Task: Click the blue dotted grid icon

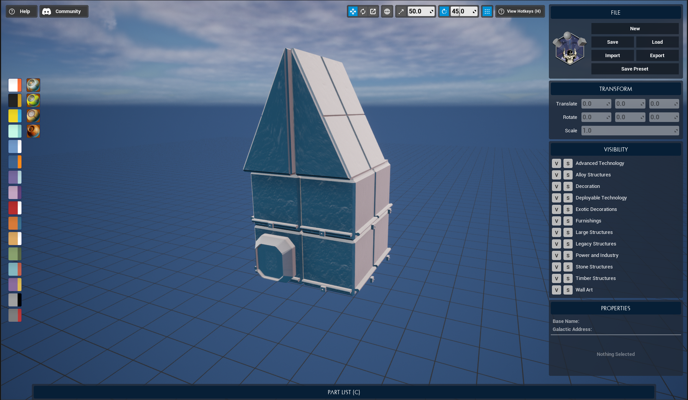Action: point(487,12)
